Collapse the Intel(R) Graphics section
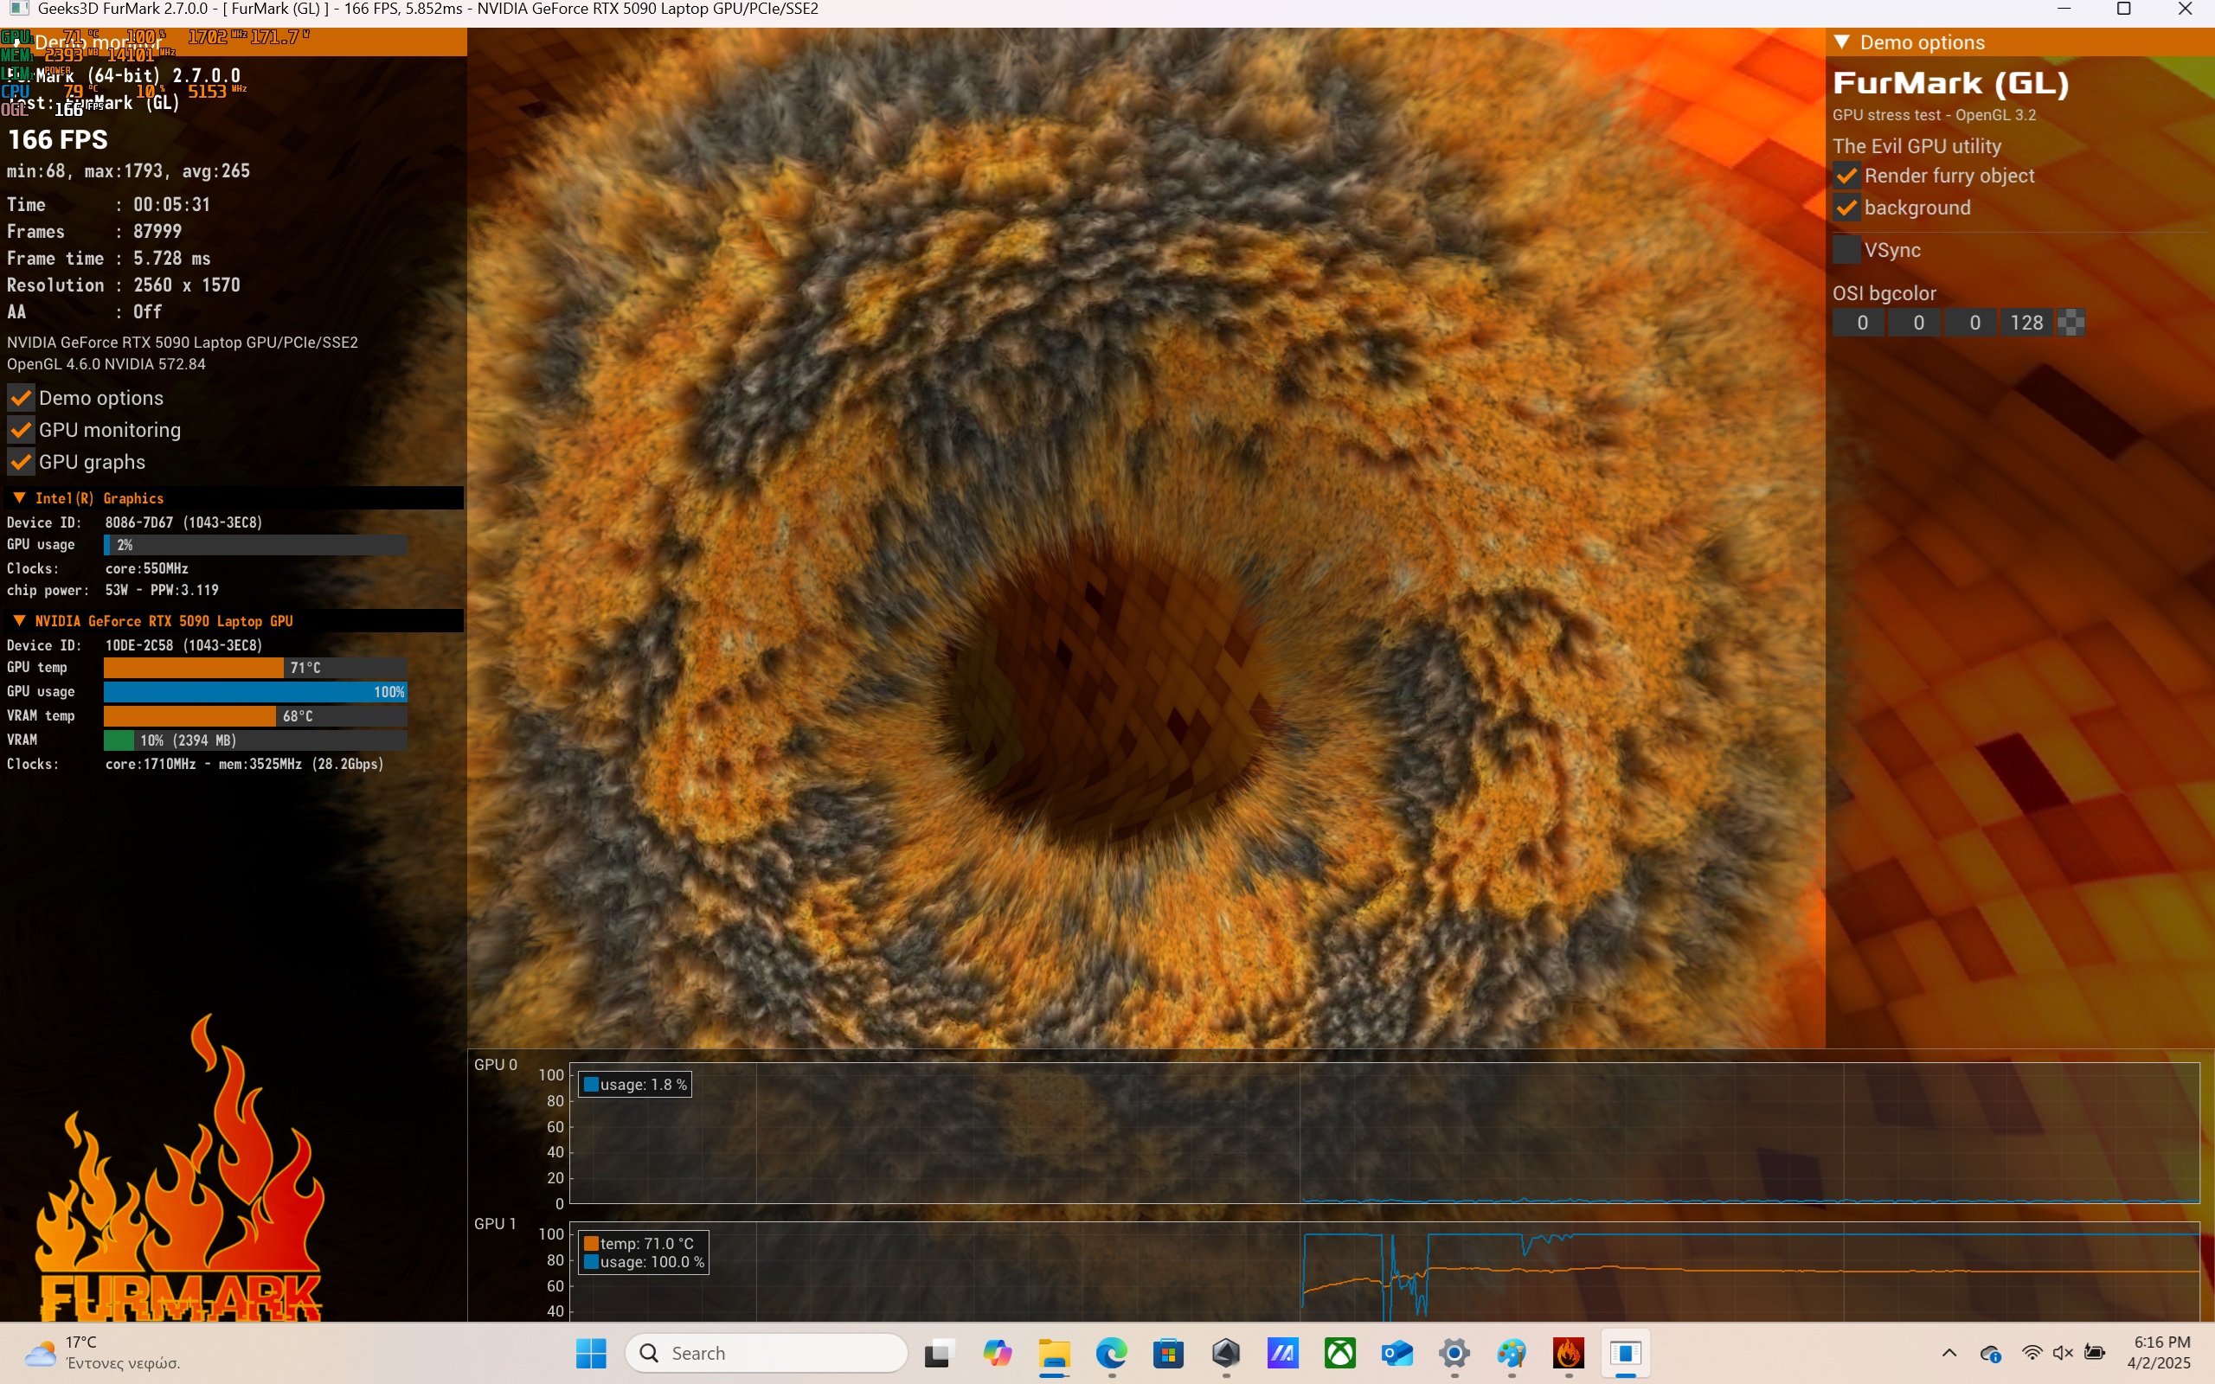Image resolution: width=2215 pixels, height=1384 pixels. (x=19, y=498)
